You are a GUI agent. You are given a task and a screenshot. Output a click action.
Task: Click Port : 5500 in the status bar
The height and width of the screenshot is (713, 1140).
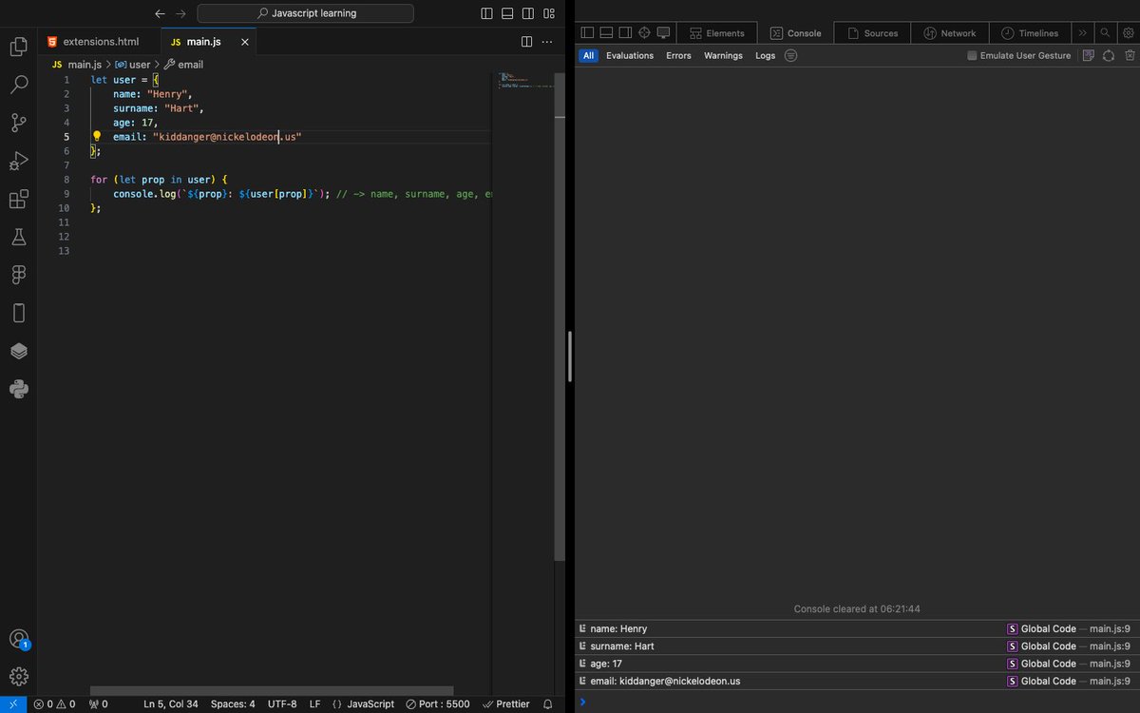tap(438, 704)
